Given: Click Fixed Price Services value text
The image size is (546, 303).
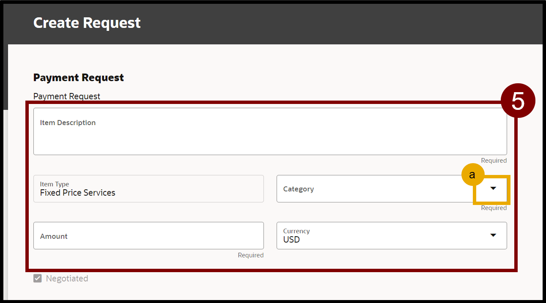Looking at the screenshot, I should 78,193.
